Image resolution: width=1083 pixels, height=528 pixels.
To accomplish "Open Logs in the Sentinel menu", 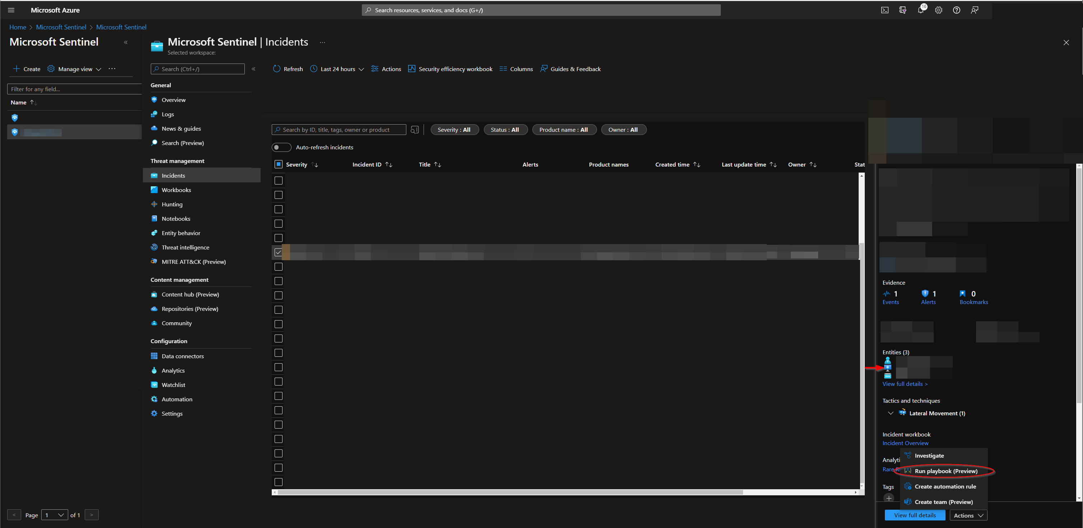I will click(x=168, y=115).
